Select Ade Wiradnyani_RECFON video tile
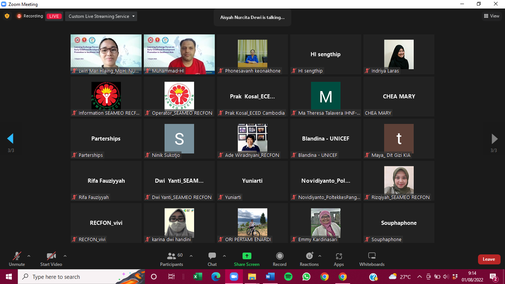 [253, 139]
